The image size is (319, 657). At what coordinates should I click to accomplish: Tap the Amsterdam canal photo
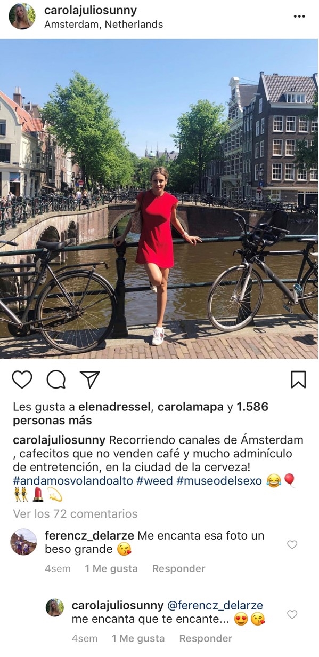159,199
